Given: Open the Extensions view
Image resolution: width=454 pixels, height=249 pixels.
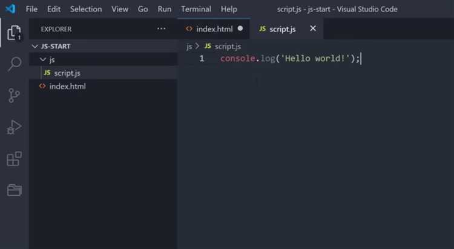Looking at the screenshot, I should 14,159.
